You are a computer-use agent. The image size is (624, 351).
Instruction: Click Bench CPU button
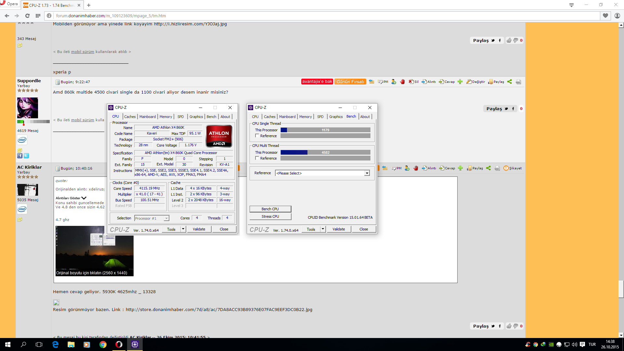[270, 209]
